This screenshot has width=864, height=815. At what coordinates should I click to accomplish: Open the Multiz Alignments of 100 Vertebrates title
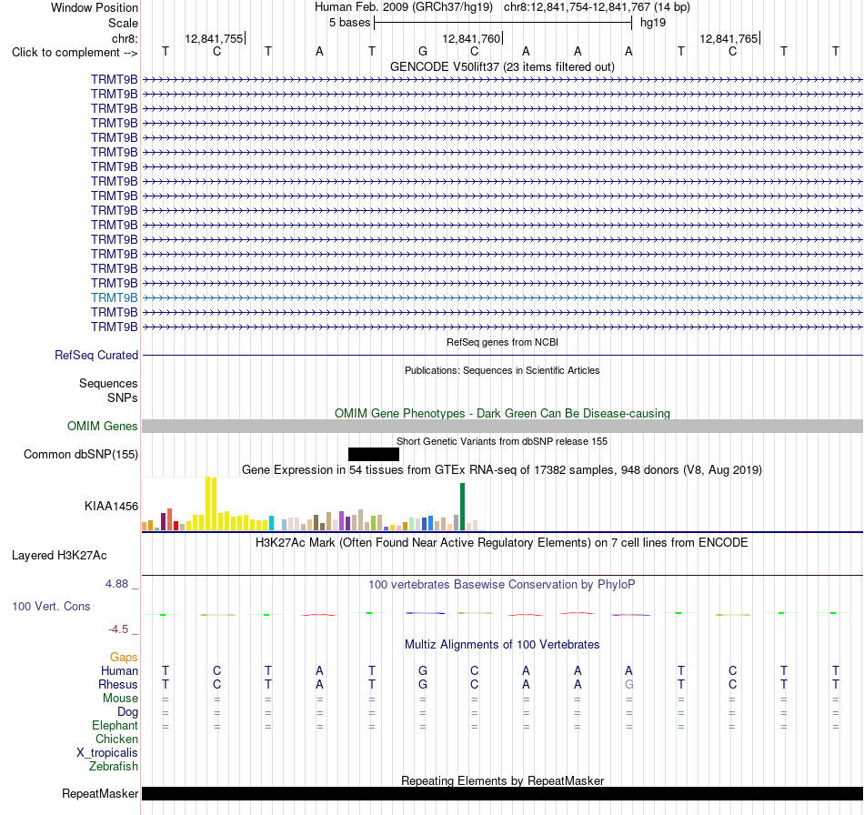(502, 645)
